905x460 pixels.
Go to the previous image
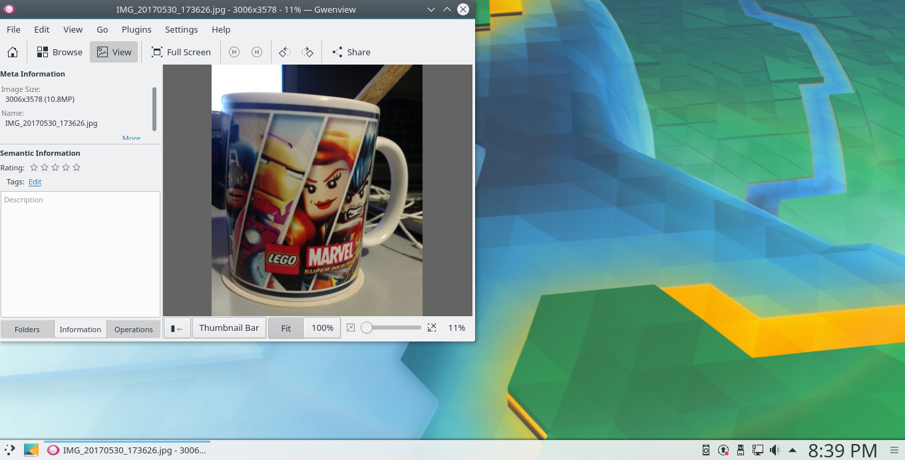click(x=234, y=52)
